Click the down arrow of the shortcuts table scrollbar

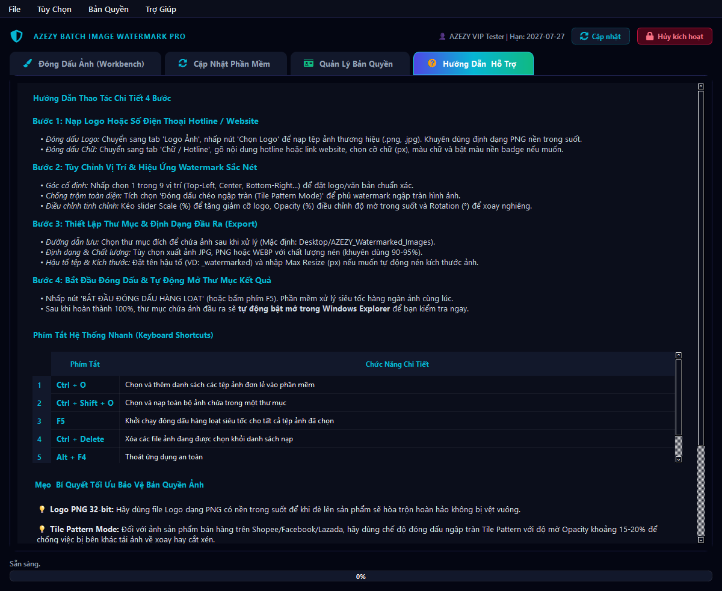point(679,459)
